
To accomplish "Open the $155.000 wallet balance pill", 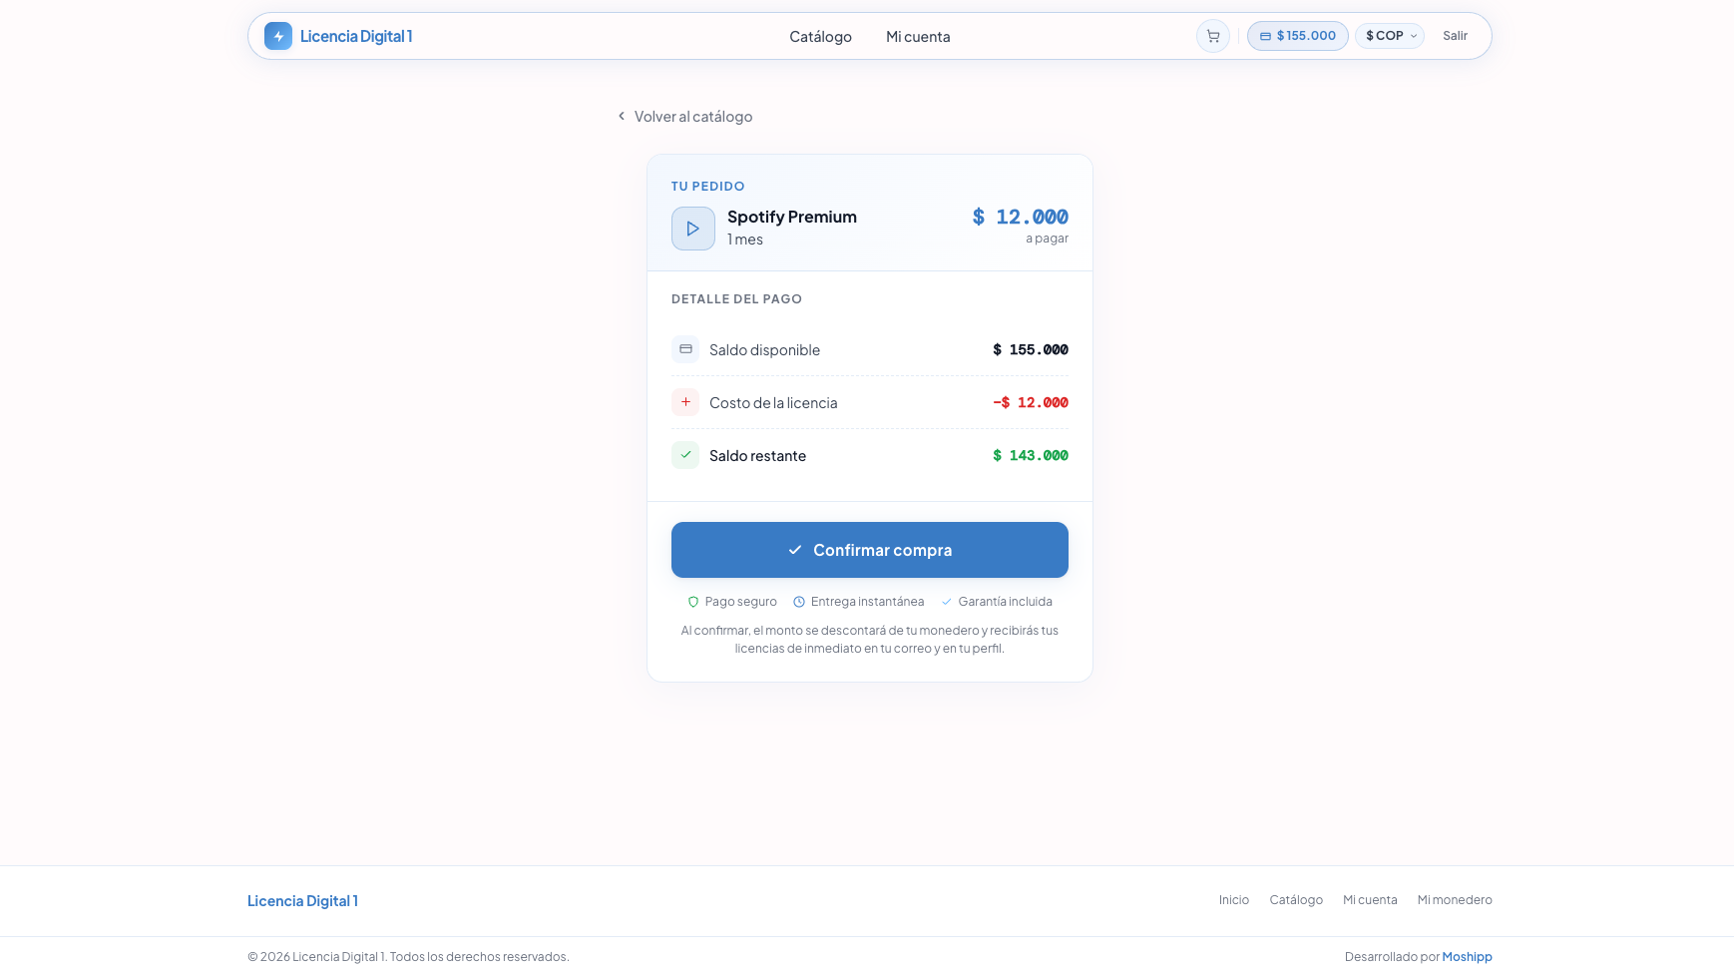I will 1297,35.
